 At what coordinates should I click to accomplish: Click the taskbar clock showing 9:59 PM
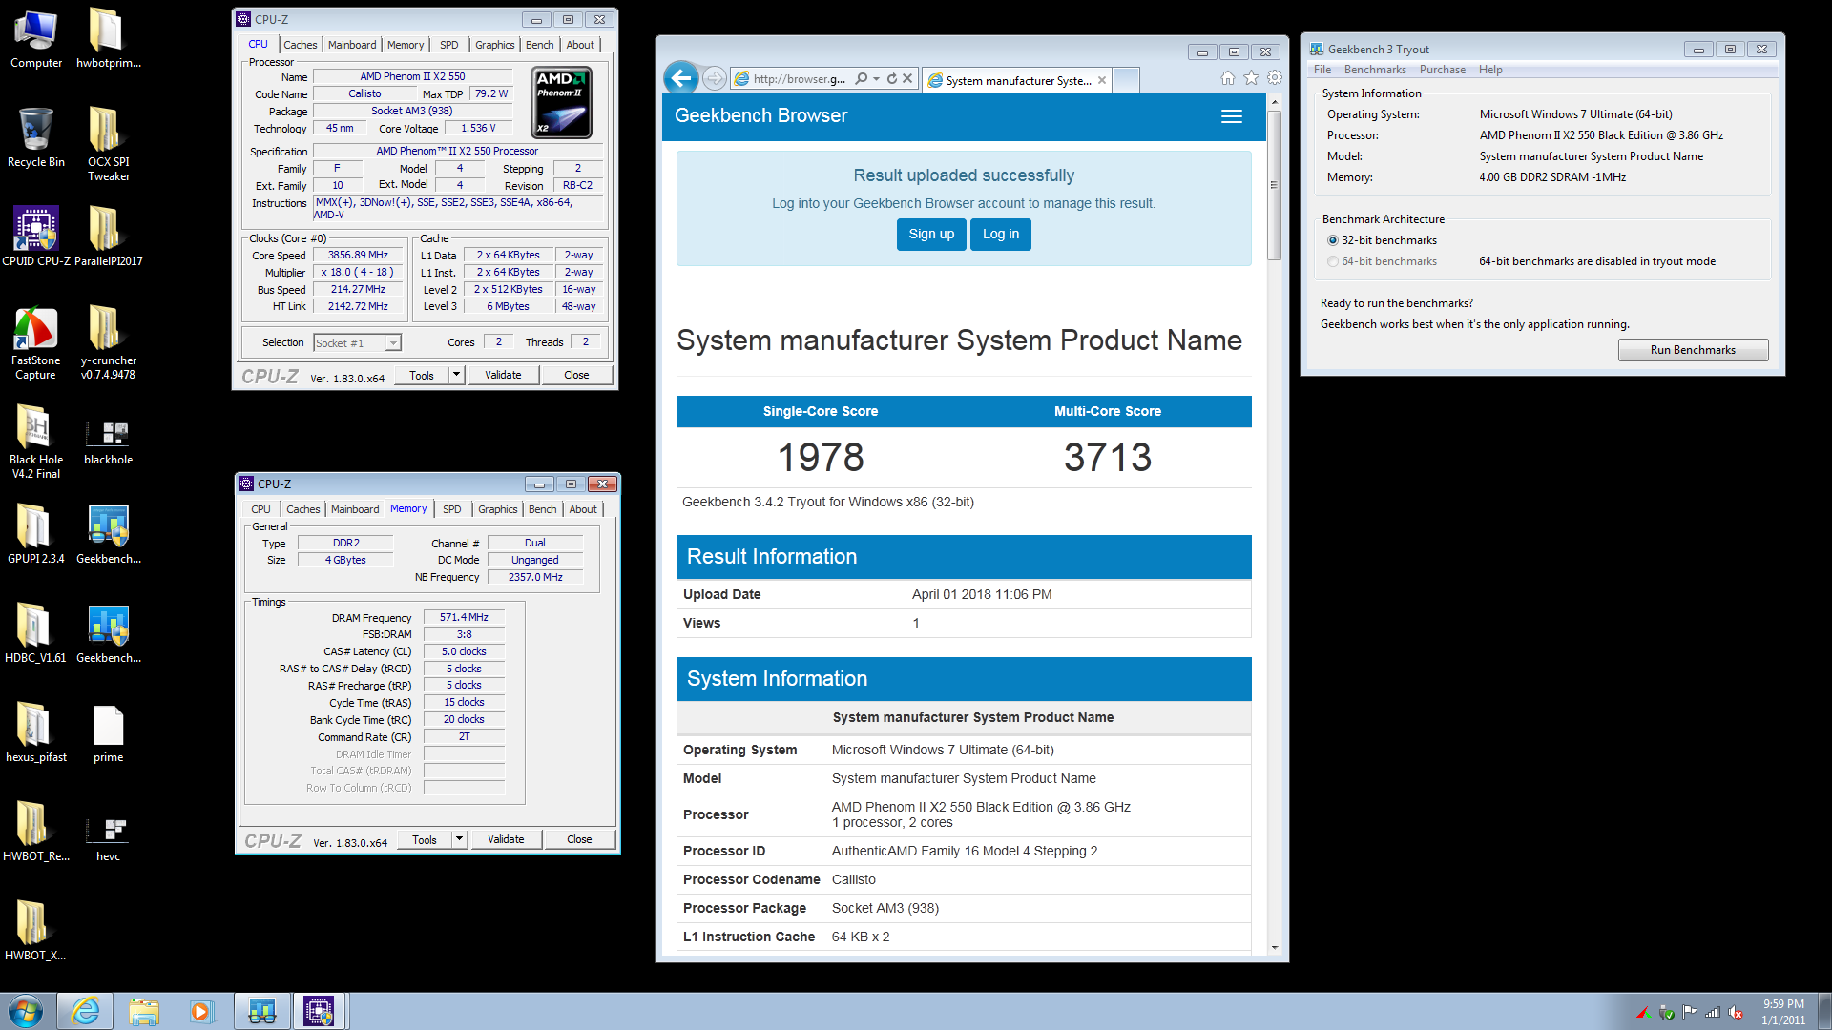coord(1783,1012)
